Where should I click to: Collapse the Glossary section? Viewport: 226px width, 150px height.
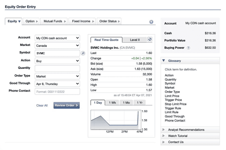tap(164, 61)
